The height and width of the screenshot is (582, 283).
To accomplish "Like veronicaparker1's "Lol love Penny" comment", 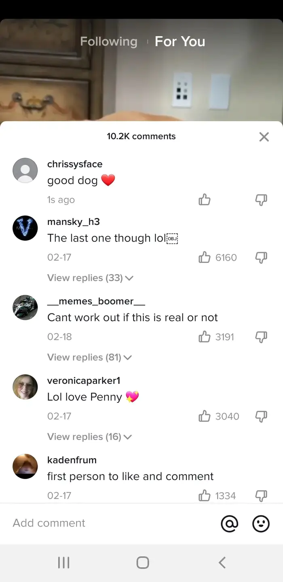I will (x=205, y=416).
